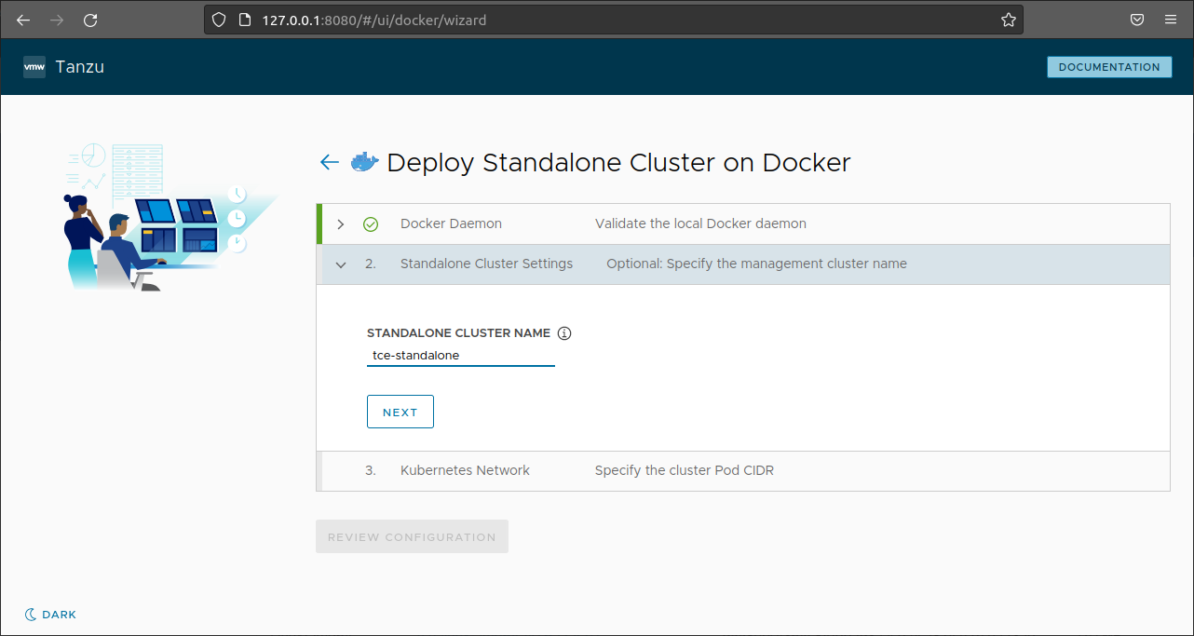This screenshot has width=1194, height=636.
Task: Click 'Validate the local Docker daemon' text
Action: pos(700,223)
